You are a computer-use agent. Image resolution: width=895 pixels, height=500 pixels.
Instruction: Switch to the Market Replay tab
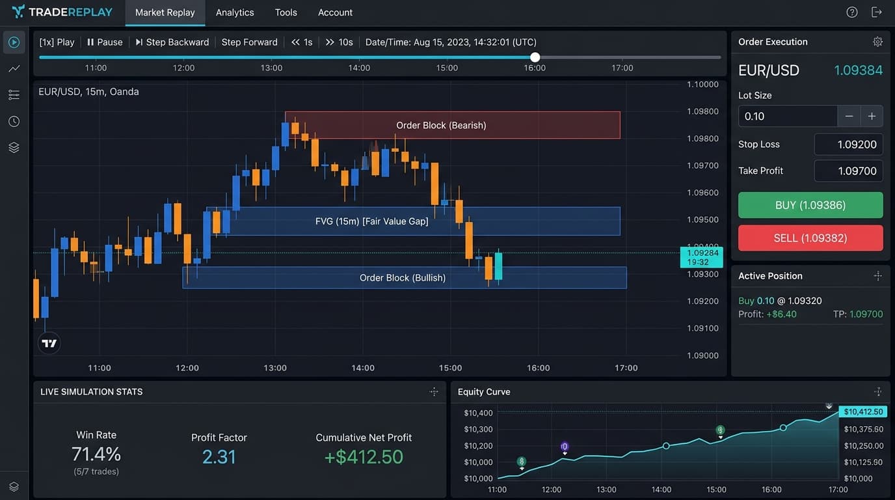pyautogui.click(x=165, y=12)
